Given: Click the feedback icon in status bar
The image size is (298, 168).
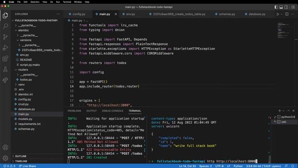Looking at the screenshot, I should tap(286, 166).
